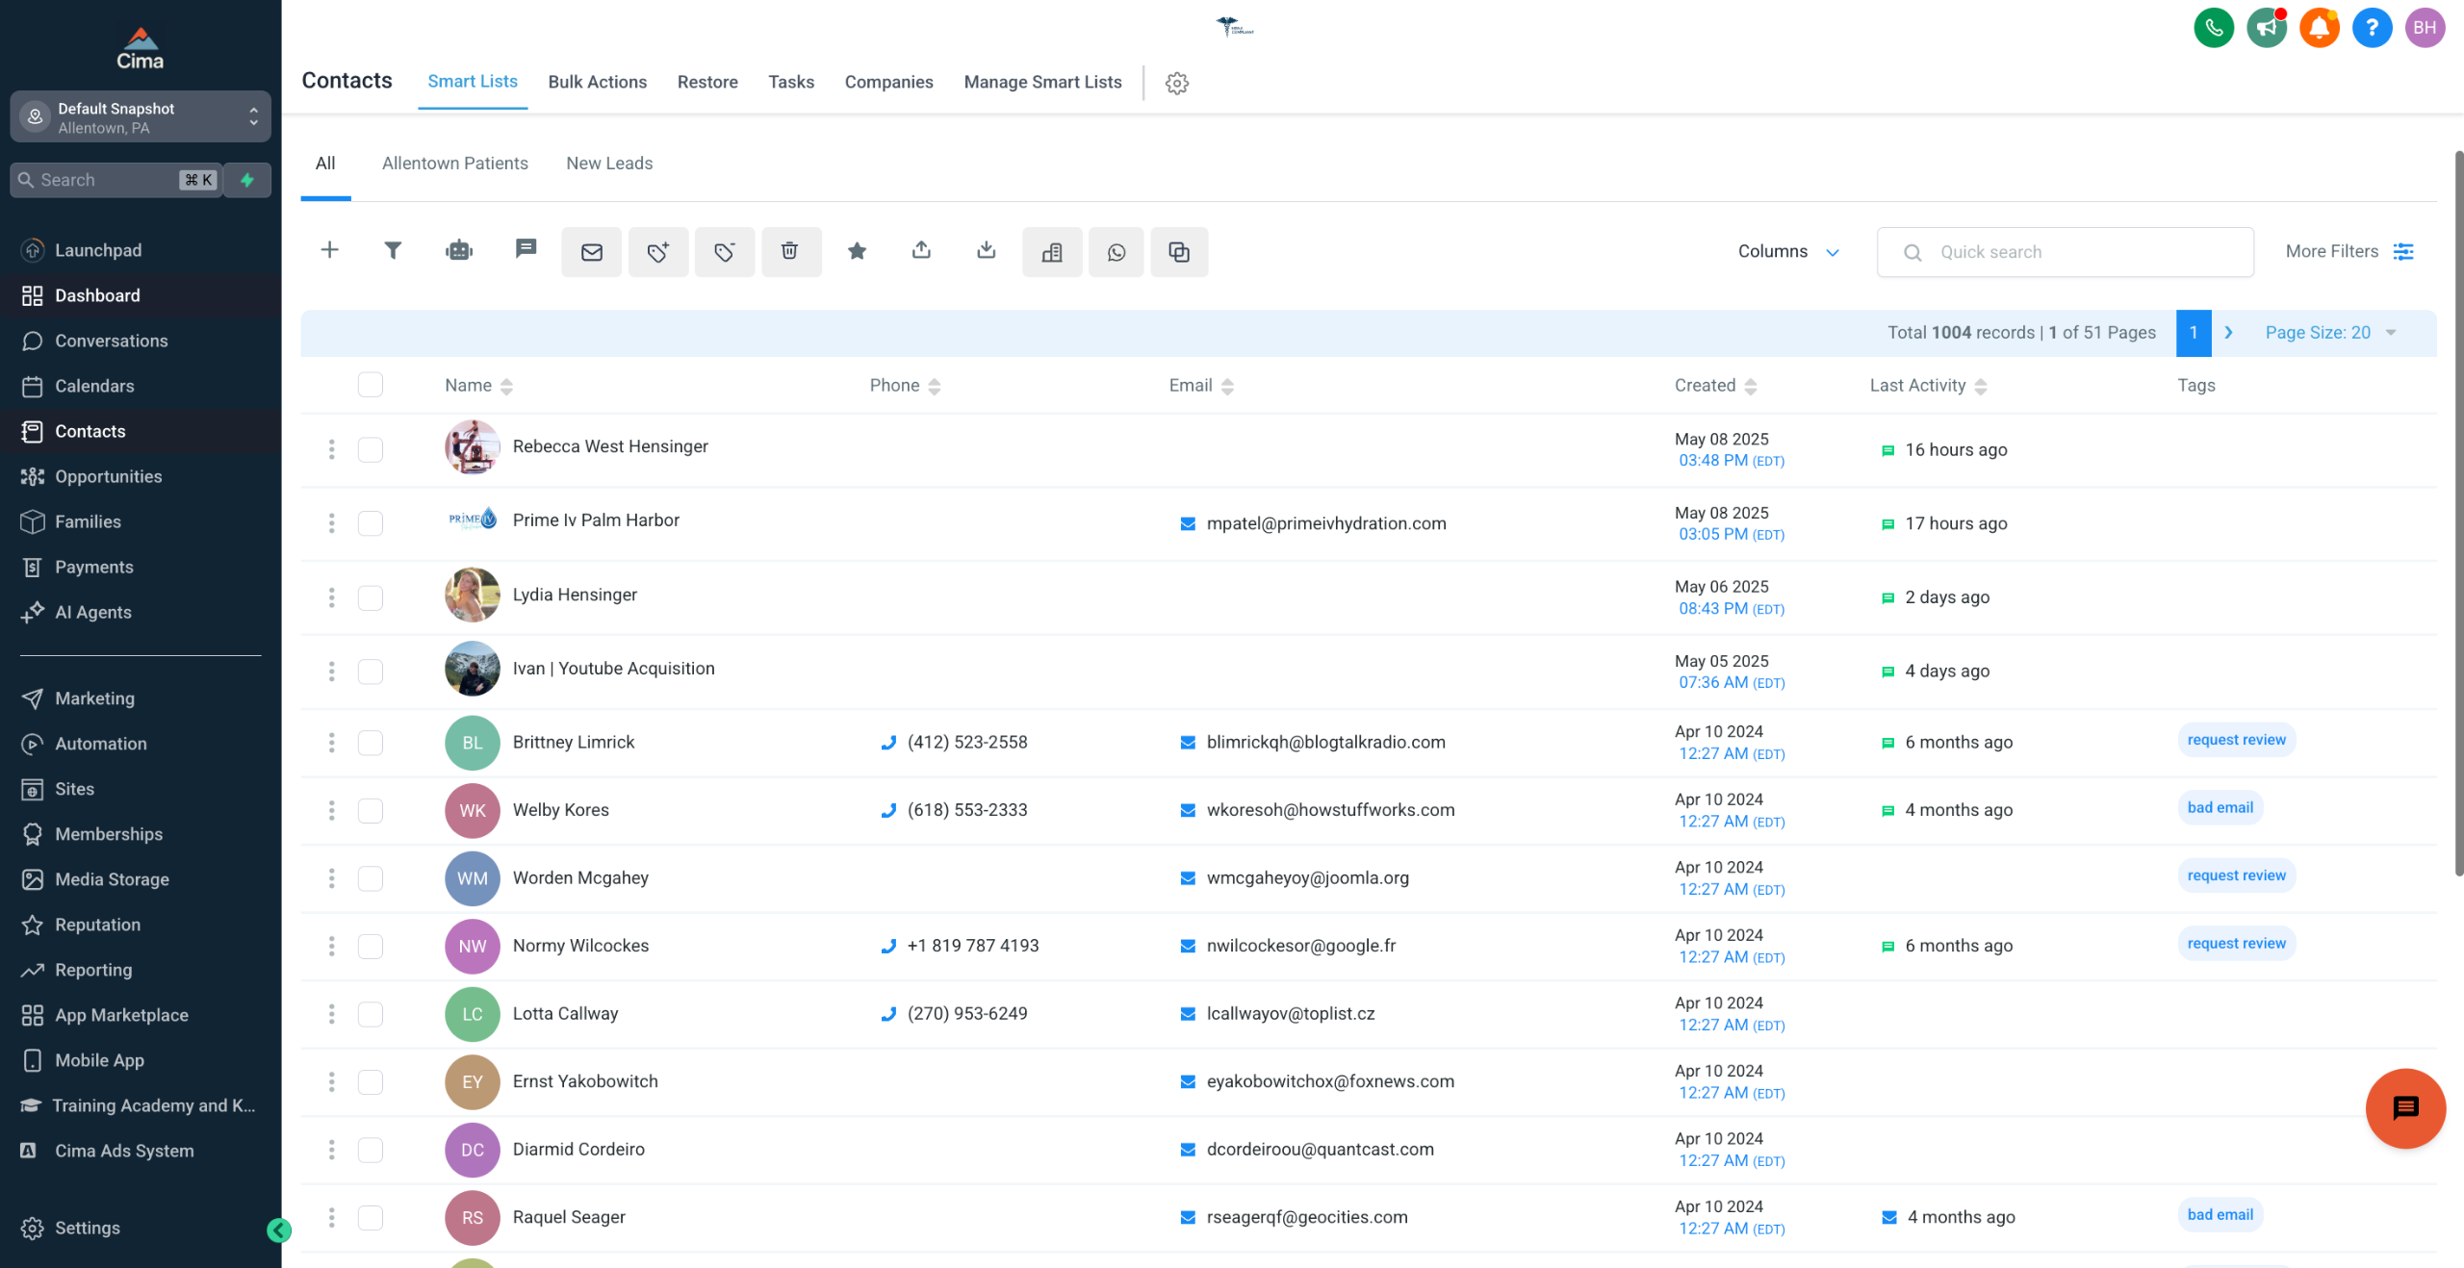Viewport: 2464px width, 1268px height.
Task: Open the Page Size: 20 dropdown
Action: pyautogui.click(x=2329, y=333)
